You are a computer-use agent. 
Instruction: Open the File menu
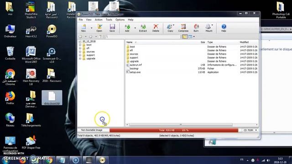[x=81, y=20]
